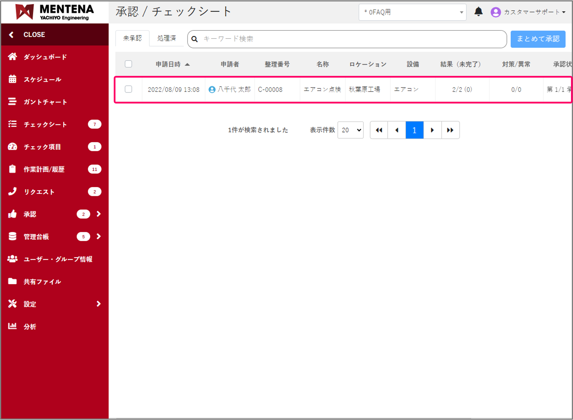
Task: Expand the 設定 submenu chevron
Action: point(99,304)
